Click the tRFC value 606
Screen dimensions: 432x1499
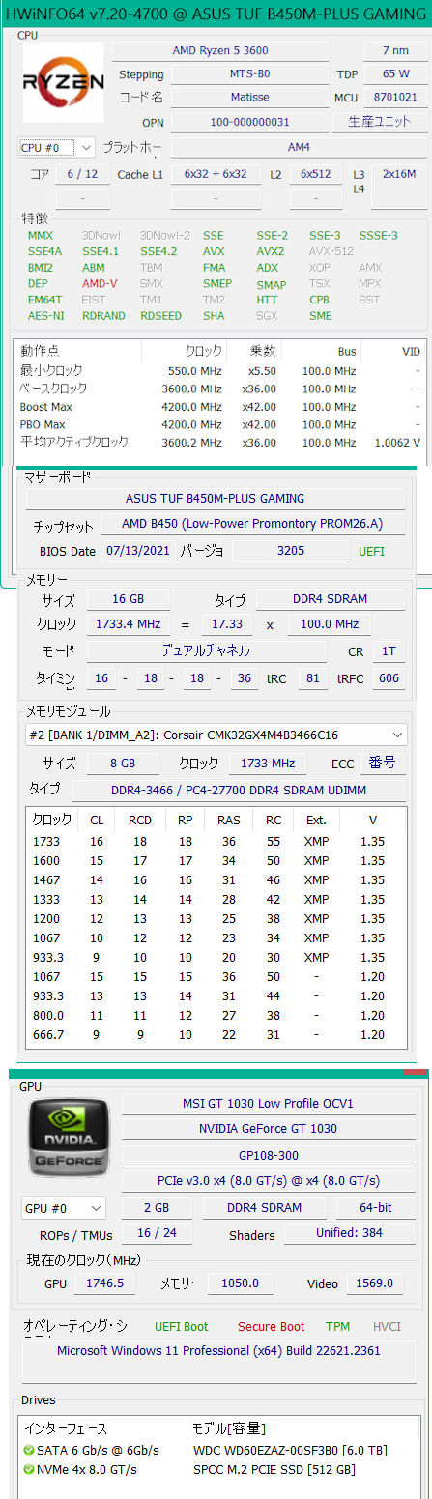click(389, 677)
